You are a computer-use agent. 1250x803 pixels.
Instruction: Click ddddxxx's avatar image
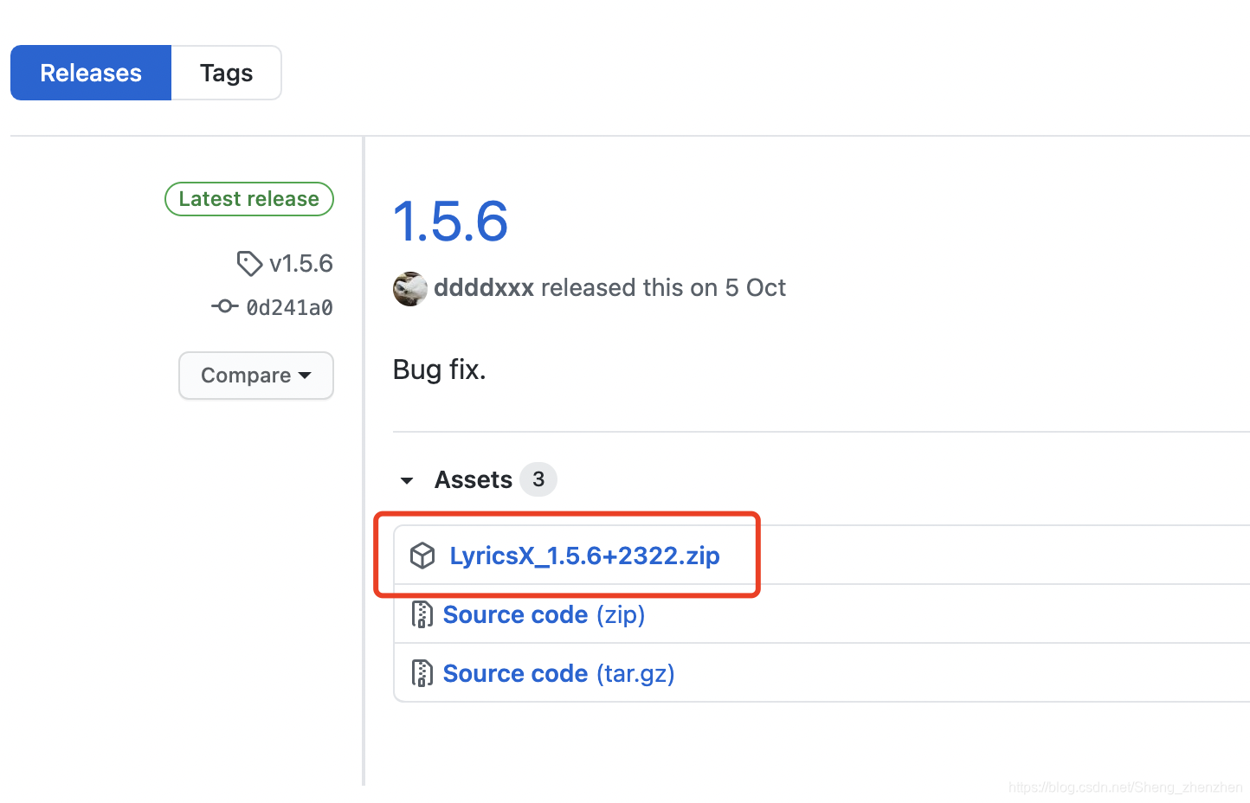(410, 288)
